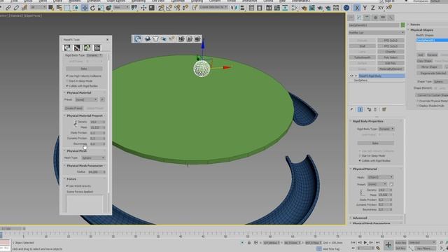Reset MassFX simulation on floating toolbar
The image size is (448, 252).
(181, 39)
